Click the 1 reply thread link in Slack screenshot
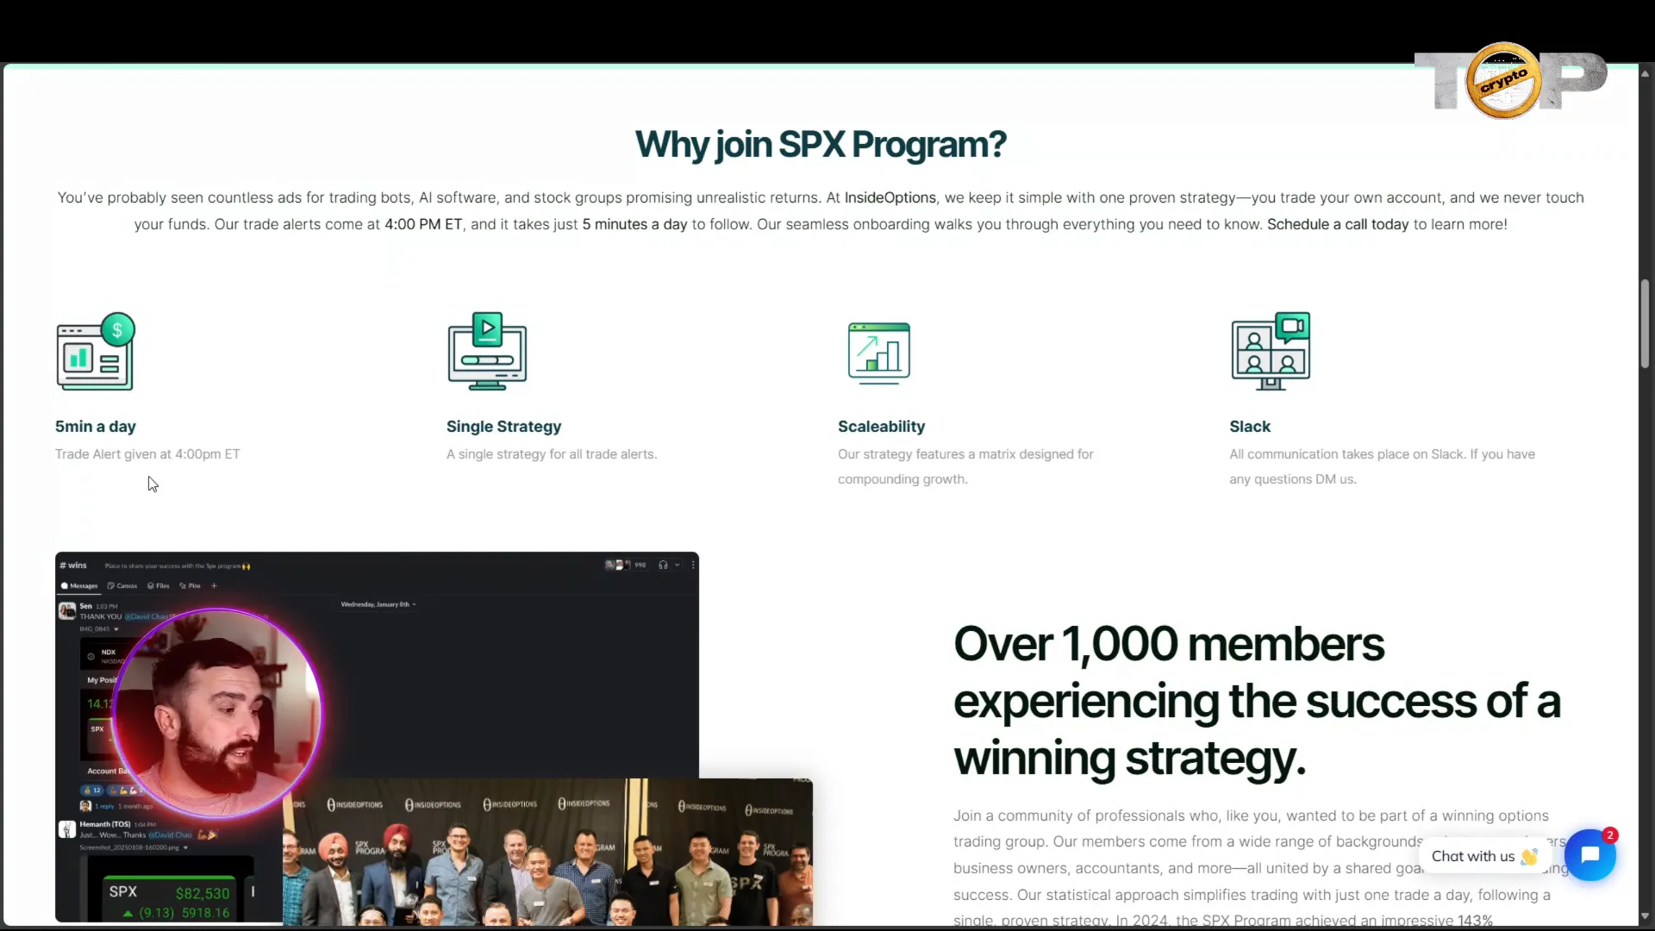The image size is (1655, 931). (104, 807)
